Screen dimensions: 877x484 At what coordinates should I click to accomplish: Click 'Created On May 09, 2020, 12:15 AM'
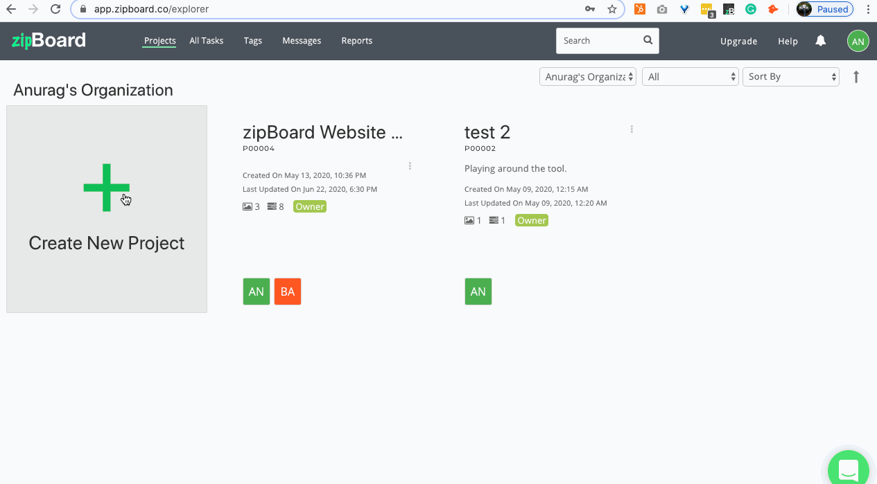click(x=526, y=189)
